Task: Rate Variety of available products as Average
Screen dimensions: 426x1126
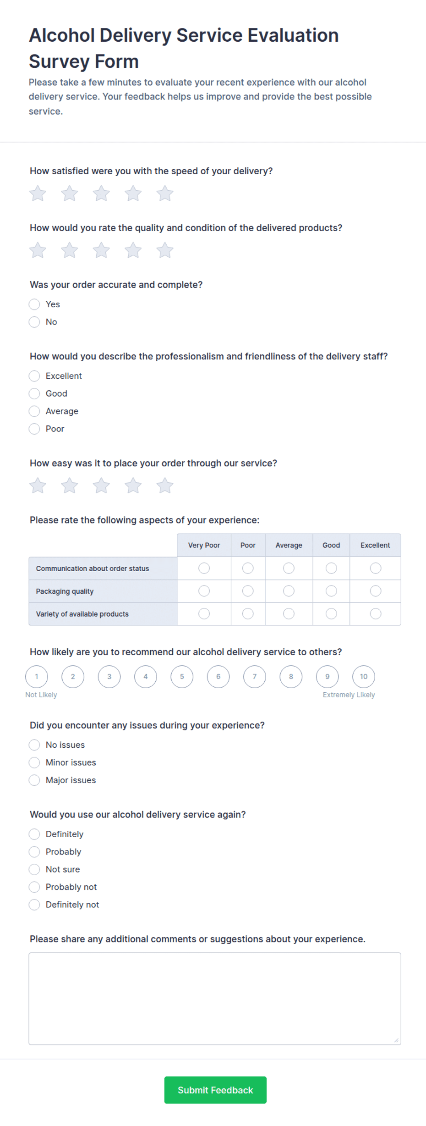Action: pos(289,613)
